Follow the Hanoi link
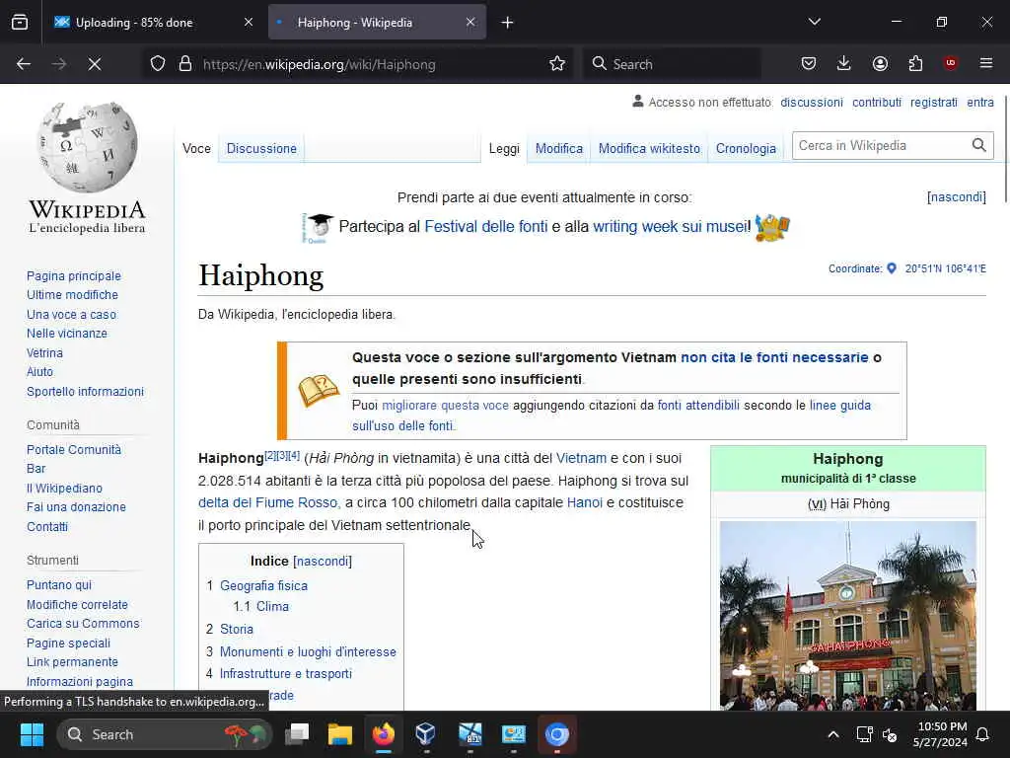The width and height of the screenshot is (1010, 758). [x=584, y=502]
